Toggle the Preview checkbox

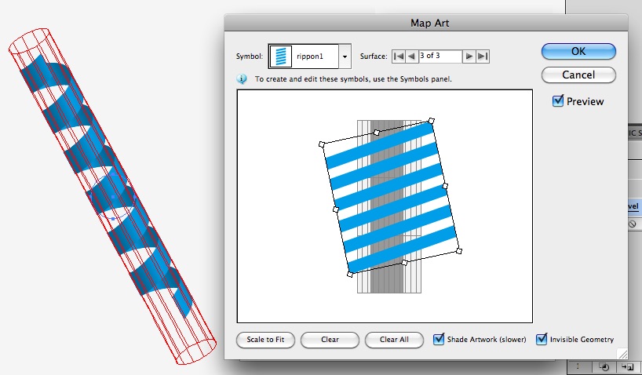[x=558, y=101]
